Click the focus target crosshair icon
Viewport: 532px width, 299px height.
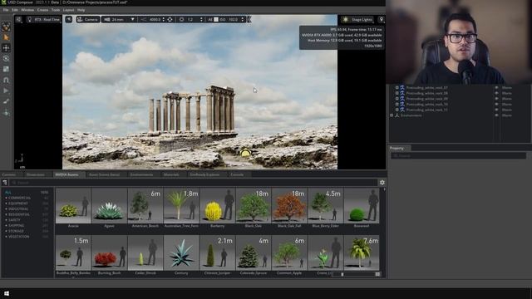170,20
